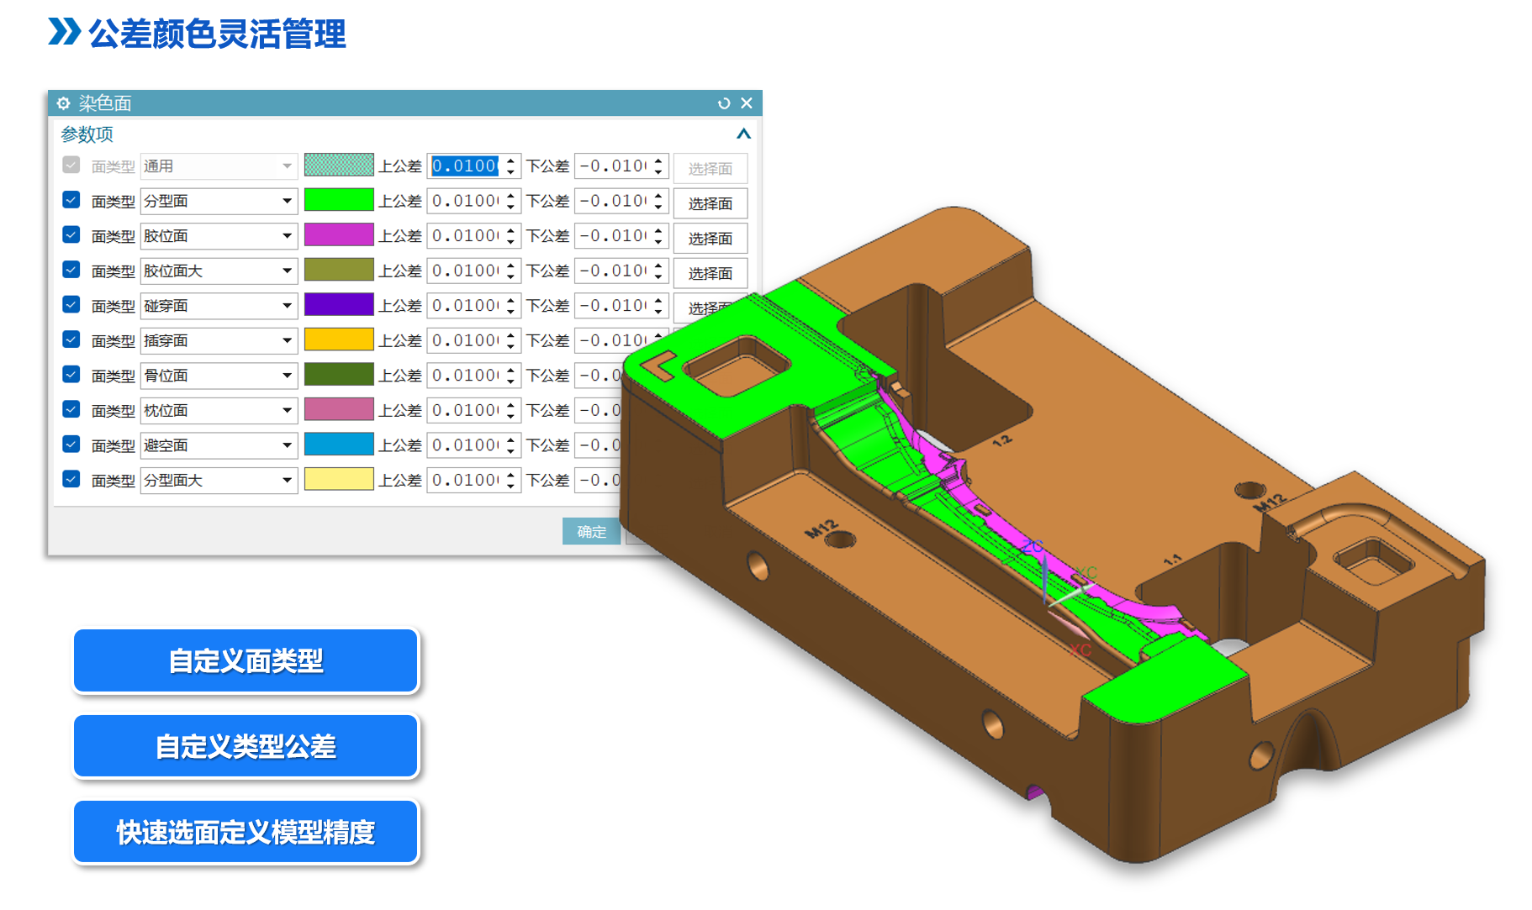This screenshot has height=910, width=1532.
Task: Click the 快速选面定义模型精度 button
Action: click(x=246, y=833)
